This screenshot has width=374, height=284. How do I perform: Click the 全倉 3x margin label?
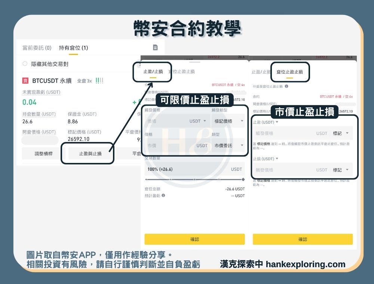point(85,81)
